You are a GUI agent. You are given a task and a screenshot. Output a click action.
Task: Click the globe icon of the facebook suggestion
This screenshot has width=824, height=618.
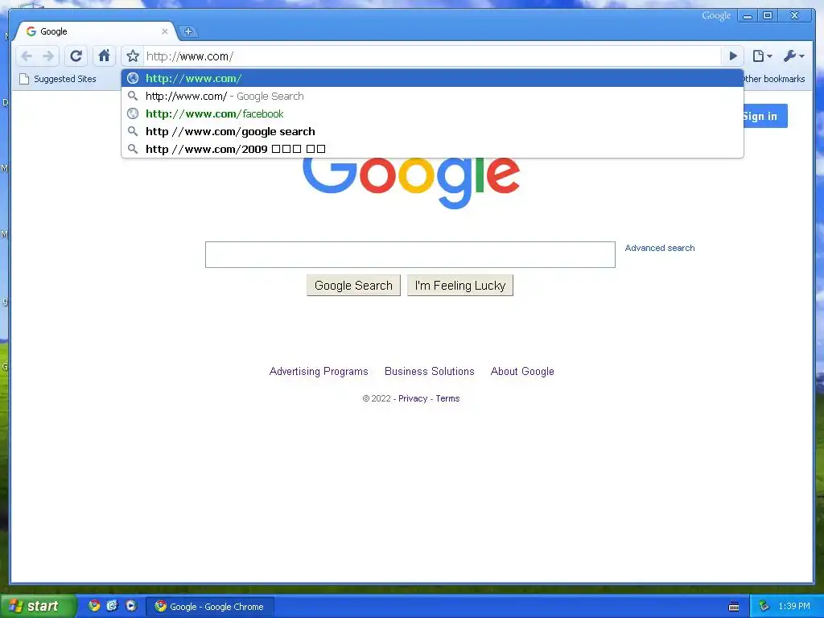pyautogui.click(x=133, y=113)
